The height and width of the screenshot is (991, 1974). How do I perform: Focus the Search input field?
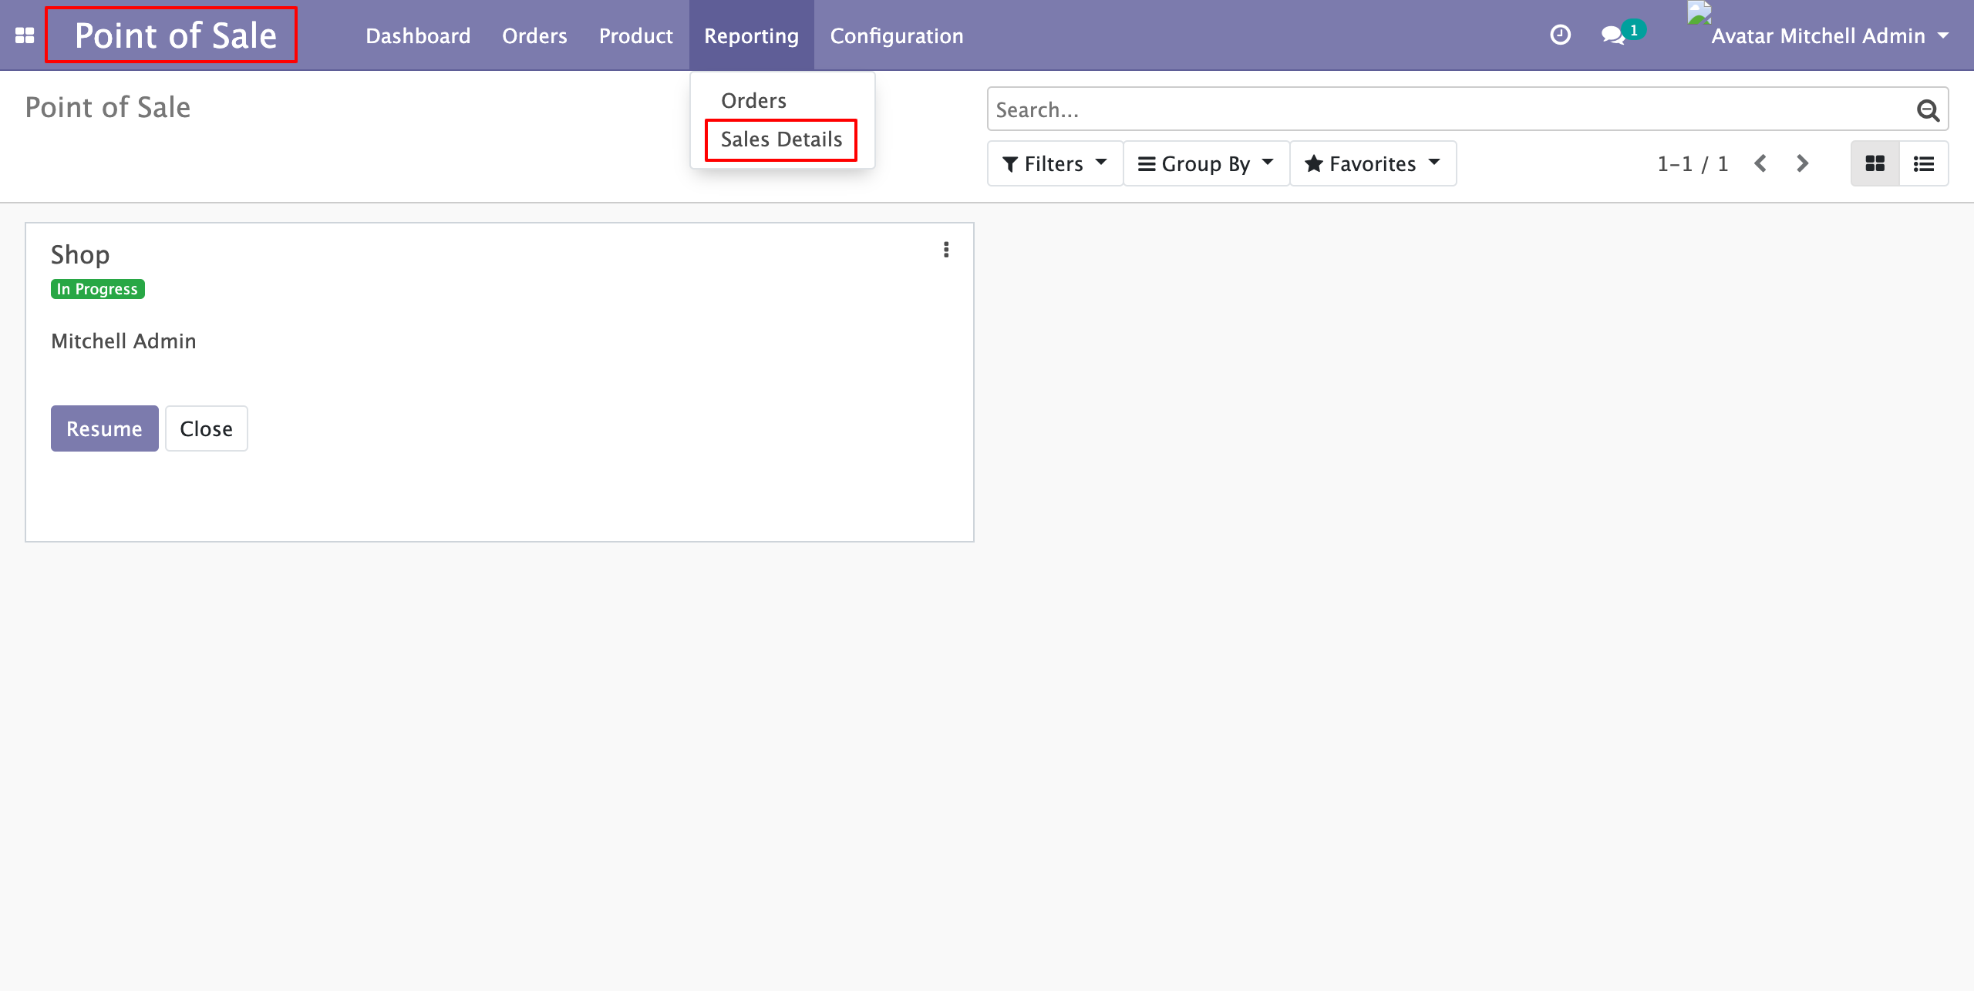click(x=1450, y=109)
